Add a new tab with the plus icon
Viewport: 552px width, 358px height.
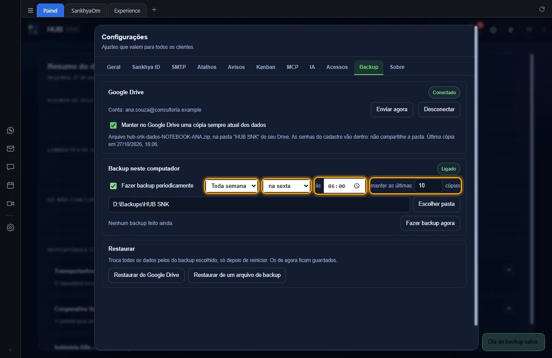[x=154, y=10]
